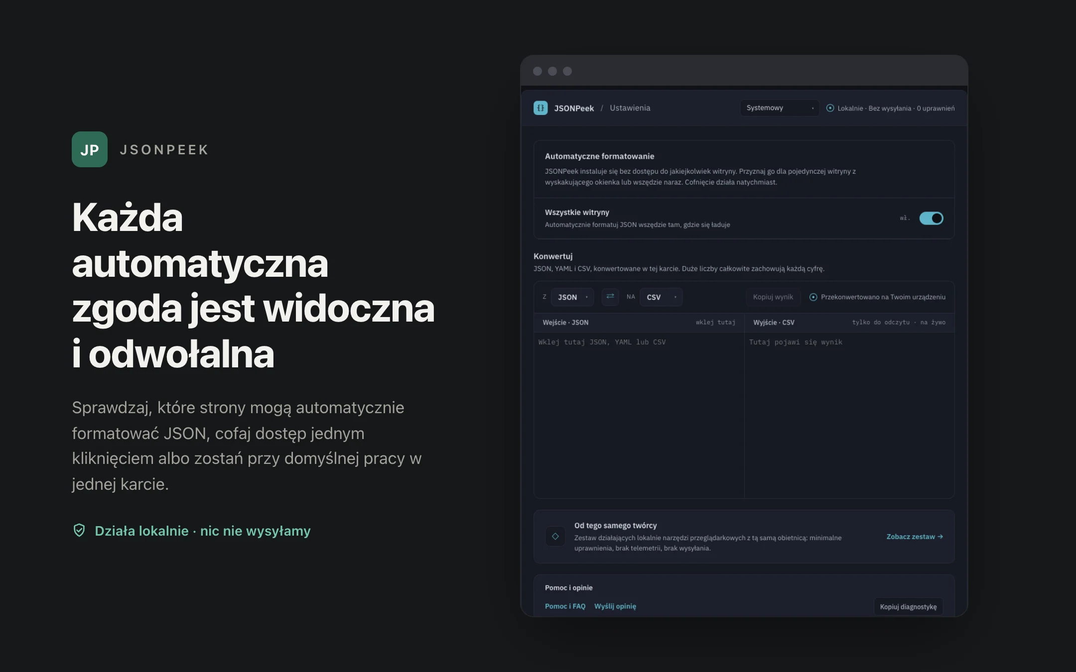Open the CSV target format dropdown
This screenshot has height=672, width=1076.
click(661, 297)
